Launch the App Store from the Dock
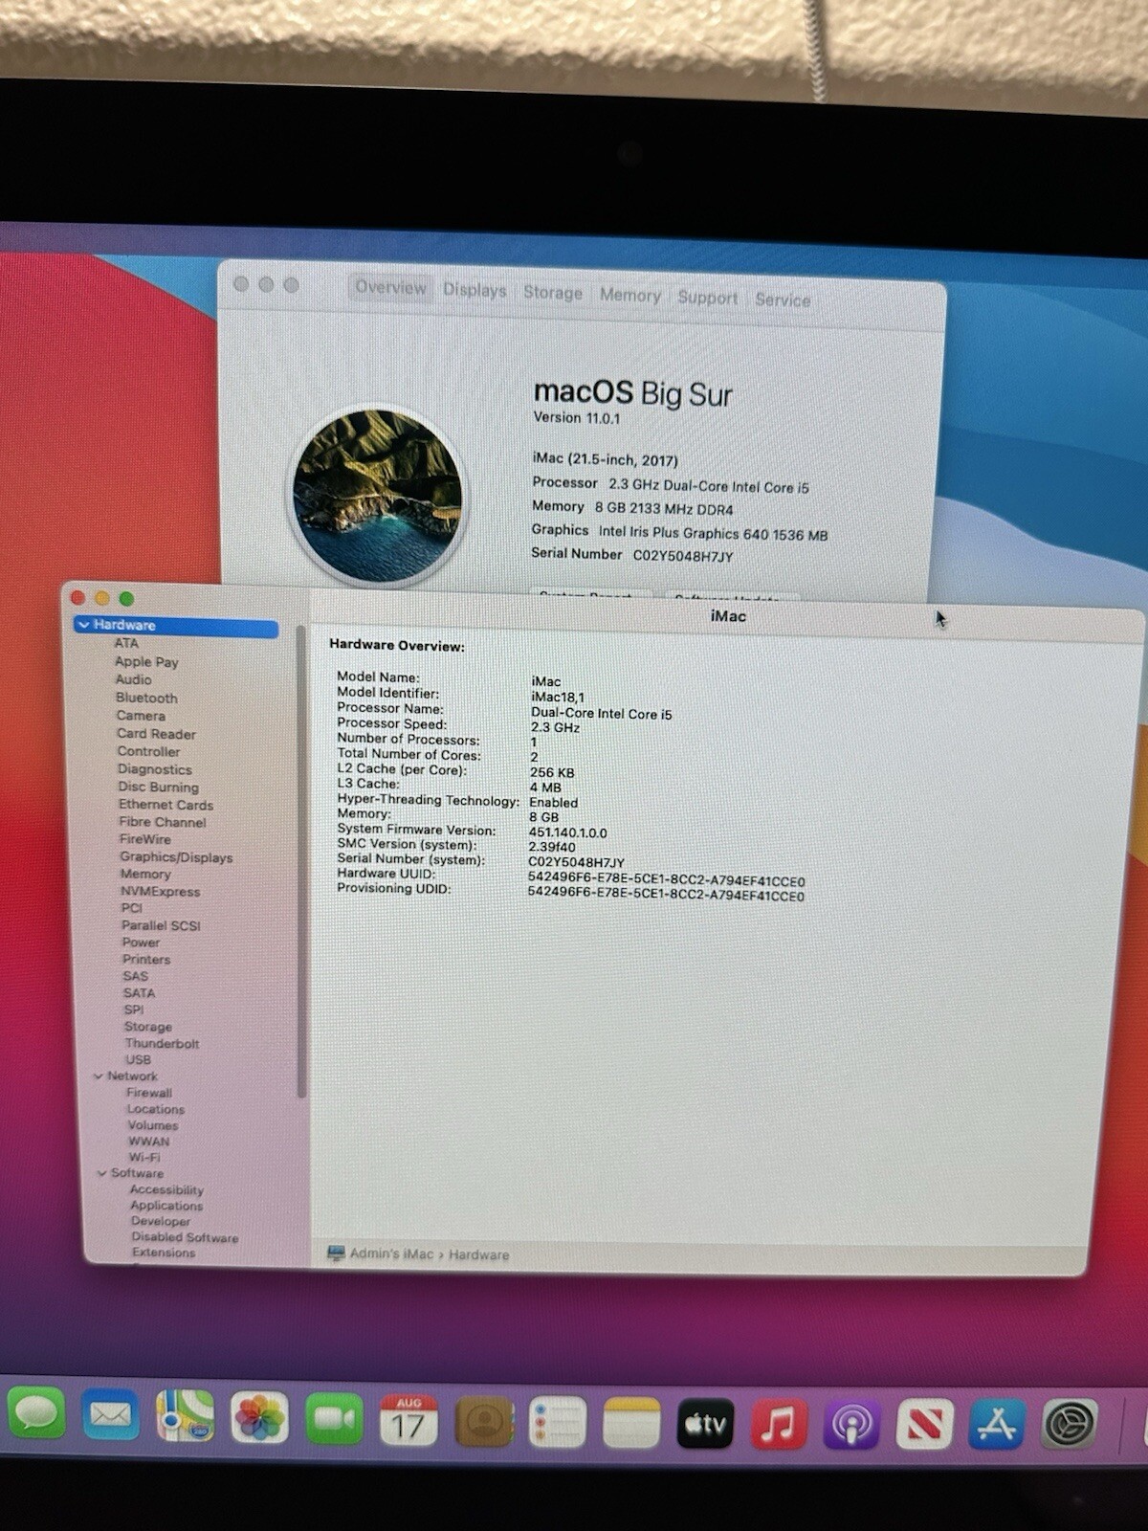Image resolution: width=1148 pixels, height=1531 pixels. click(x=997, y=1425)
